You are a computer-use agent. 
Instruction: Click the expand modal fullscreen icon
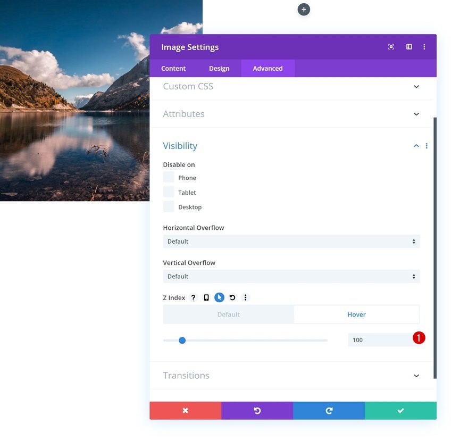(x=391, y=47)
